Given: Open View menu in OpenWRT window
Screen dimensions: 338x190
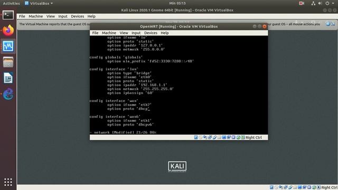Looking at the screenshot, I should (124, 33).
